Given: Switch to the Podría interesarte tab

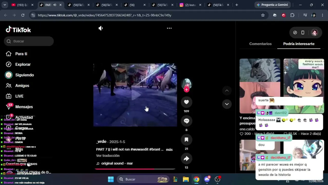Looking at the screenshot, I should (299, 44).
